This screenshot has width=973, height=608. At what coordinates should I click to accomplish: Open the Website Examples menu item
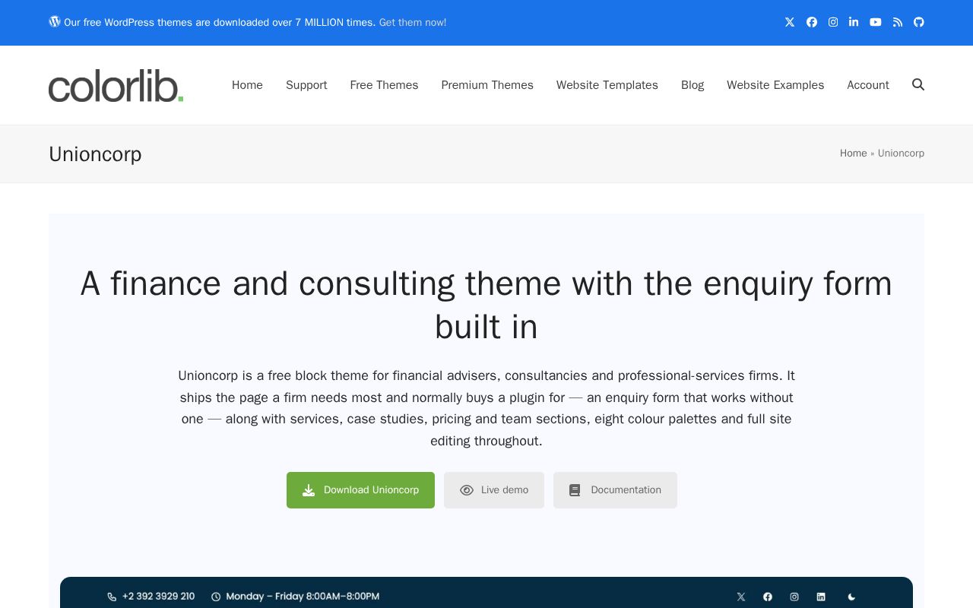click(775, 85)
